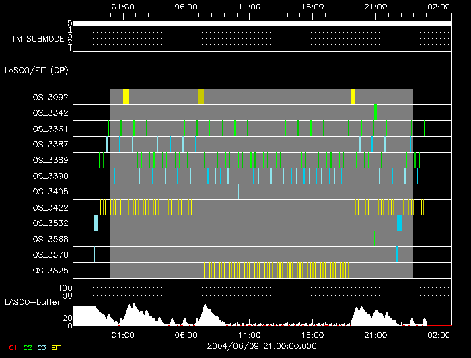Image resolution: width=471 pixels, height=358 pixels.
Task: Select the EIT legend label
Action: pyautogui.click(x=57, y=347)
